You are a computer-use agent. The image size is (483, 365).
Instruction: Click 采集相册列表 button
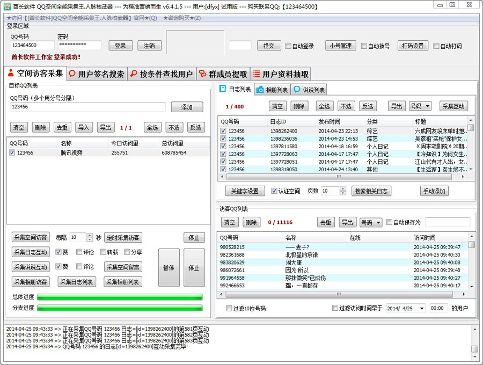tap(123, 281)
